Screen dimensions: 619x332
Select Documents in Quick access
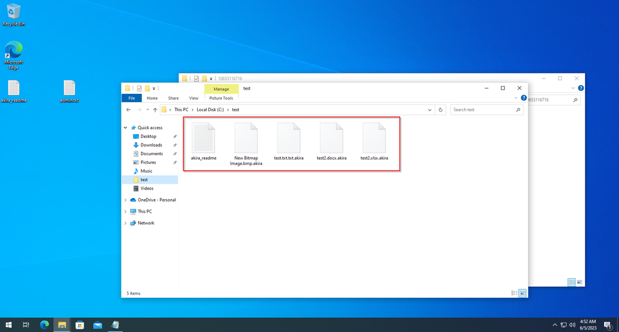[152, 153]
